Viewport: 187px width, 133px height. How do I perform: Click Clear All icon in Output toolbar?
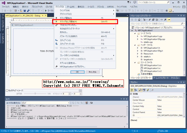tap(86, 103)
